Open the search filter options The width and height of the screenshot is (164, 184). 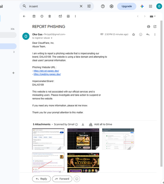click(89, 6)
